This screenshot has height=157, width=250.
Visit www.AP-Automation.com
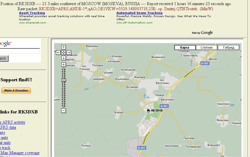point(134,23)
